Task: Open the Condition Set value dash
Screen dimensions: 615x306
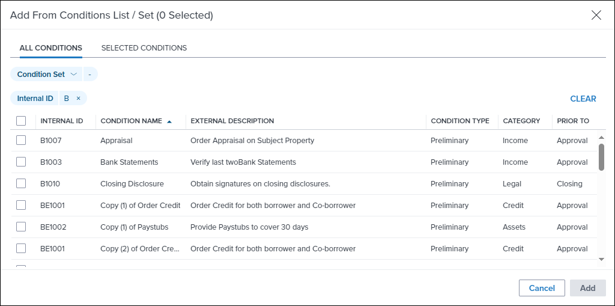Action: 90,74
